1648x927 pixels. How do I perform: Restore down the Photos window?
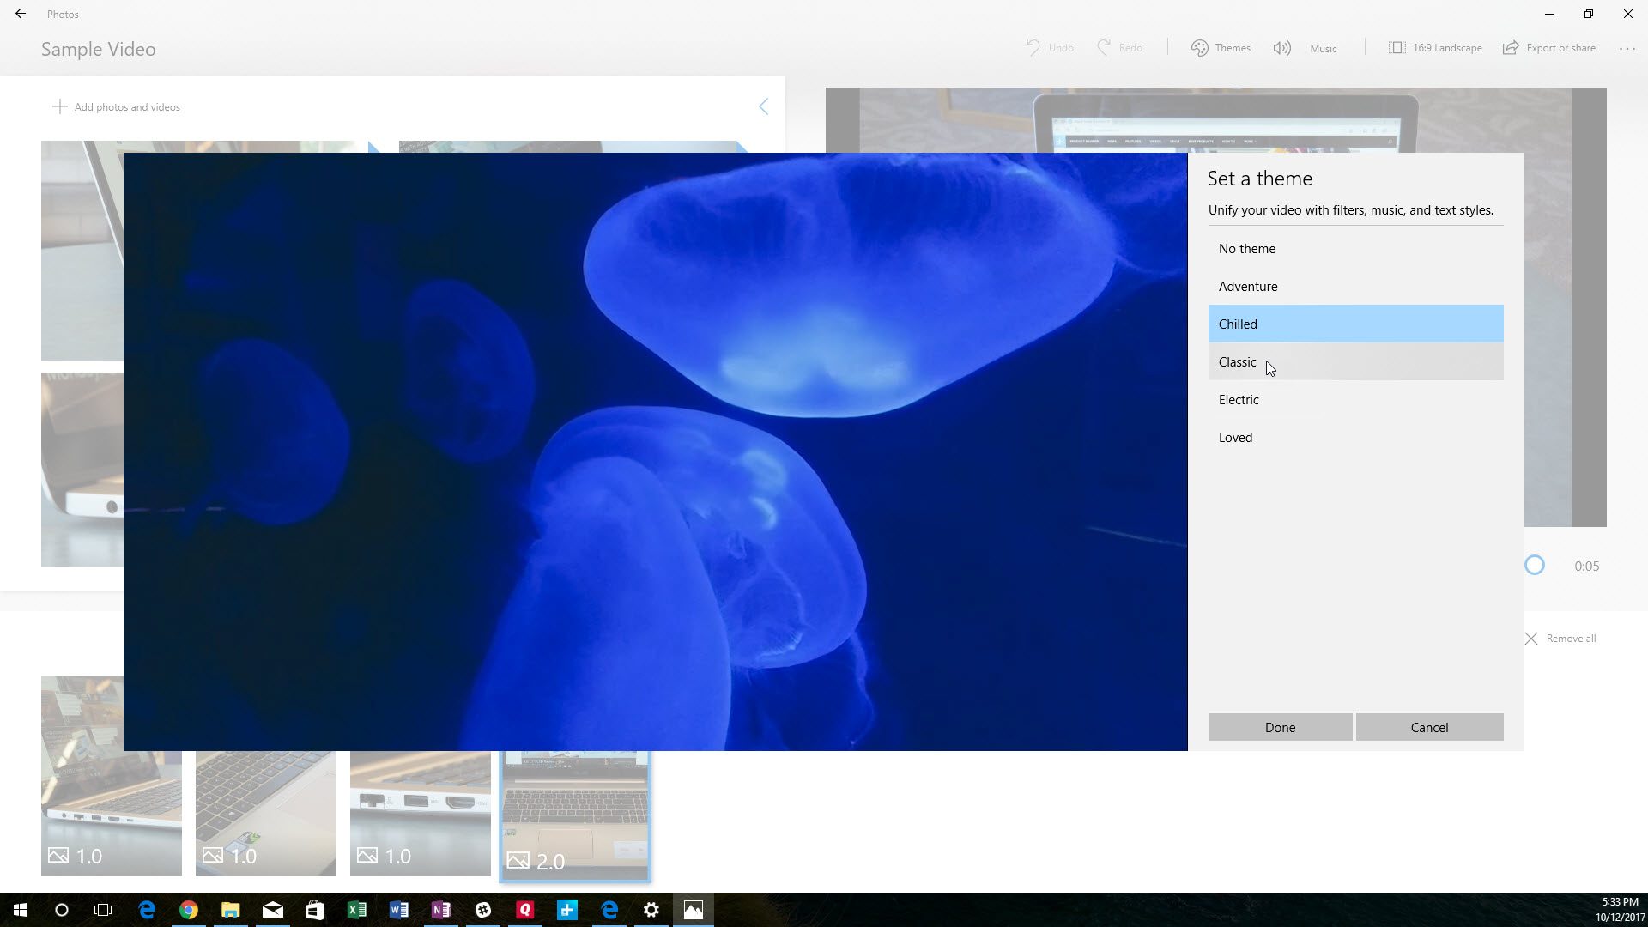[x=1589, y=14]
